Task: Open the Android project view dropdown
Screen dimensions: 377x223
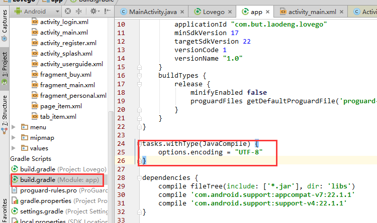Action: click(x=37, y=11)
